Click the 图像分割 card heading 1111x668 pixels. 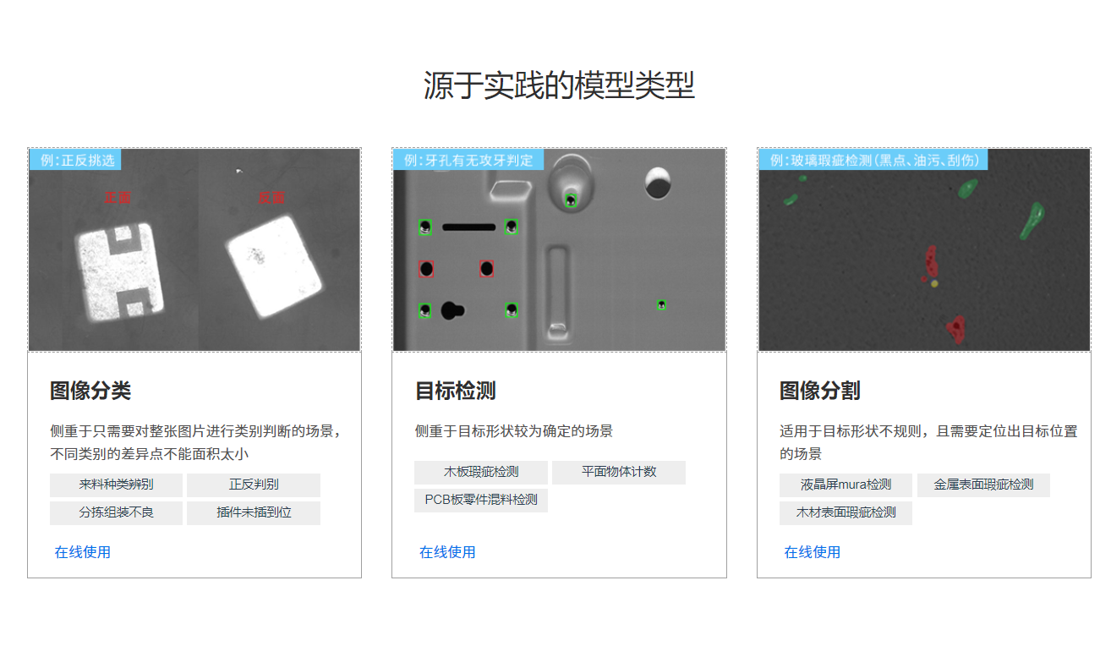pos(820,391)
